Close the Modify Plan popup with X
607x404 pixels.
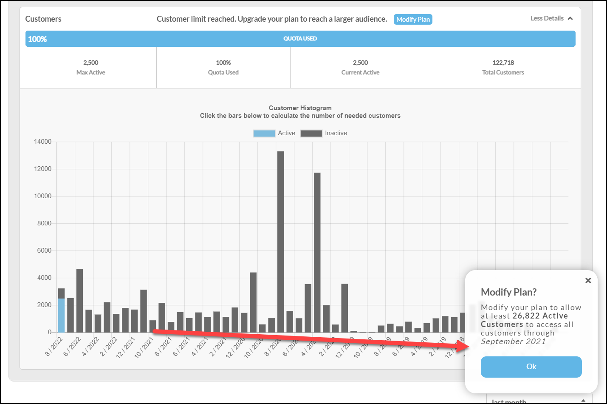click(x=588, y=280)
